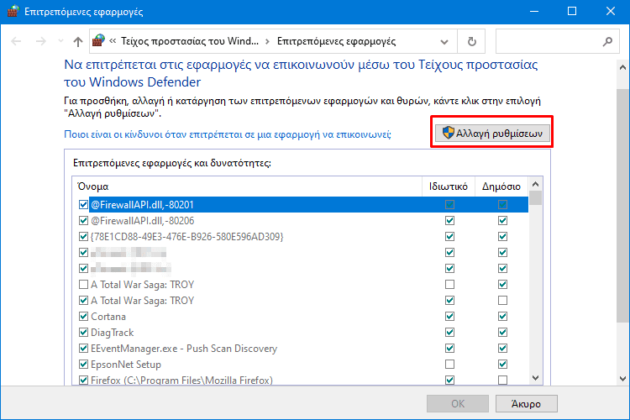Click the Back navigation arrow
The image size is (630, 420).
(16, 41)
